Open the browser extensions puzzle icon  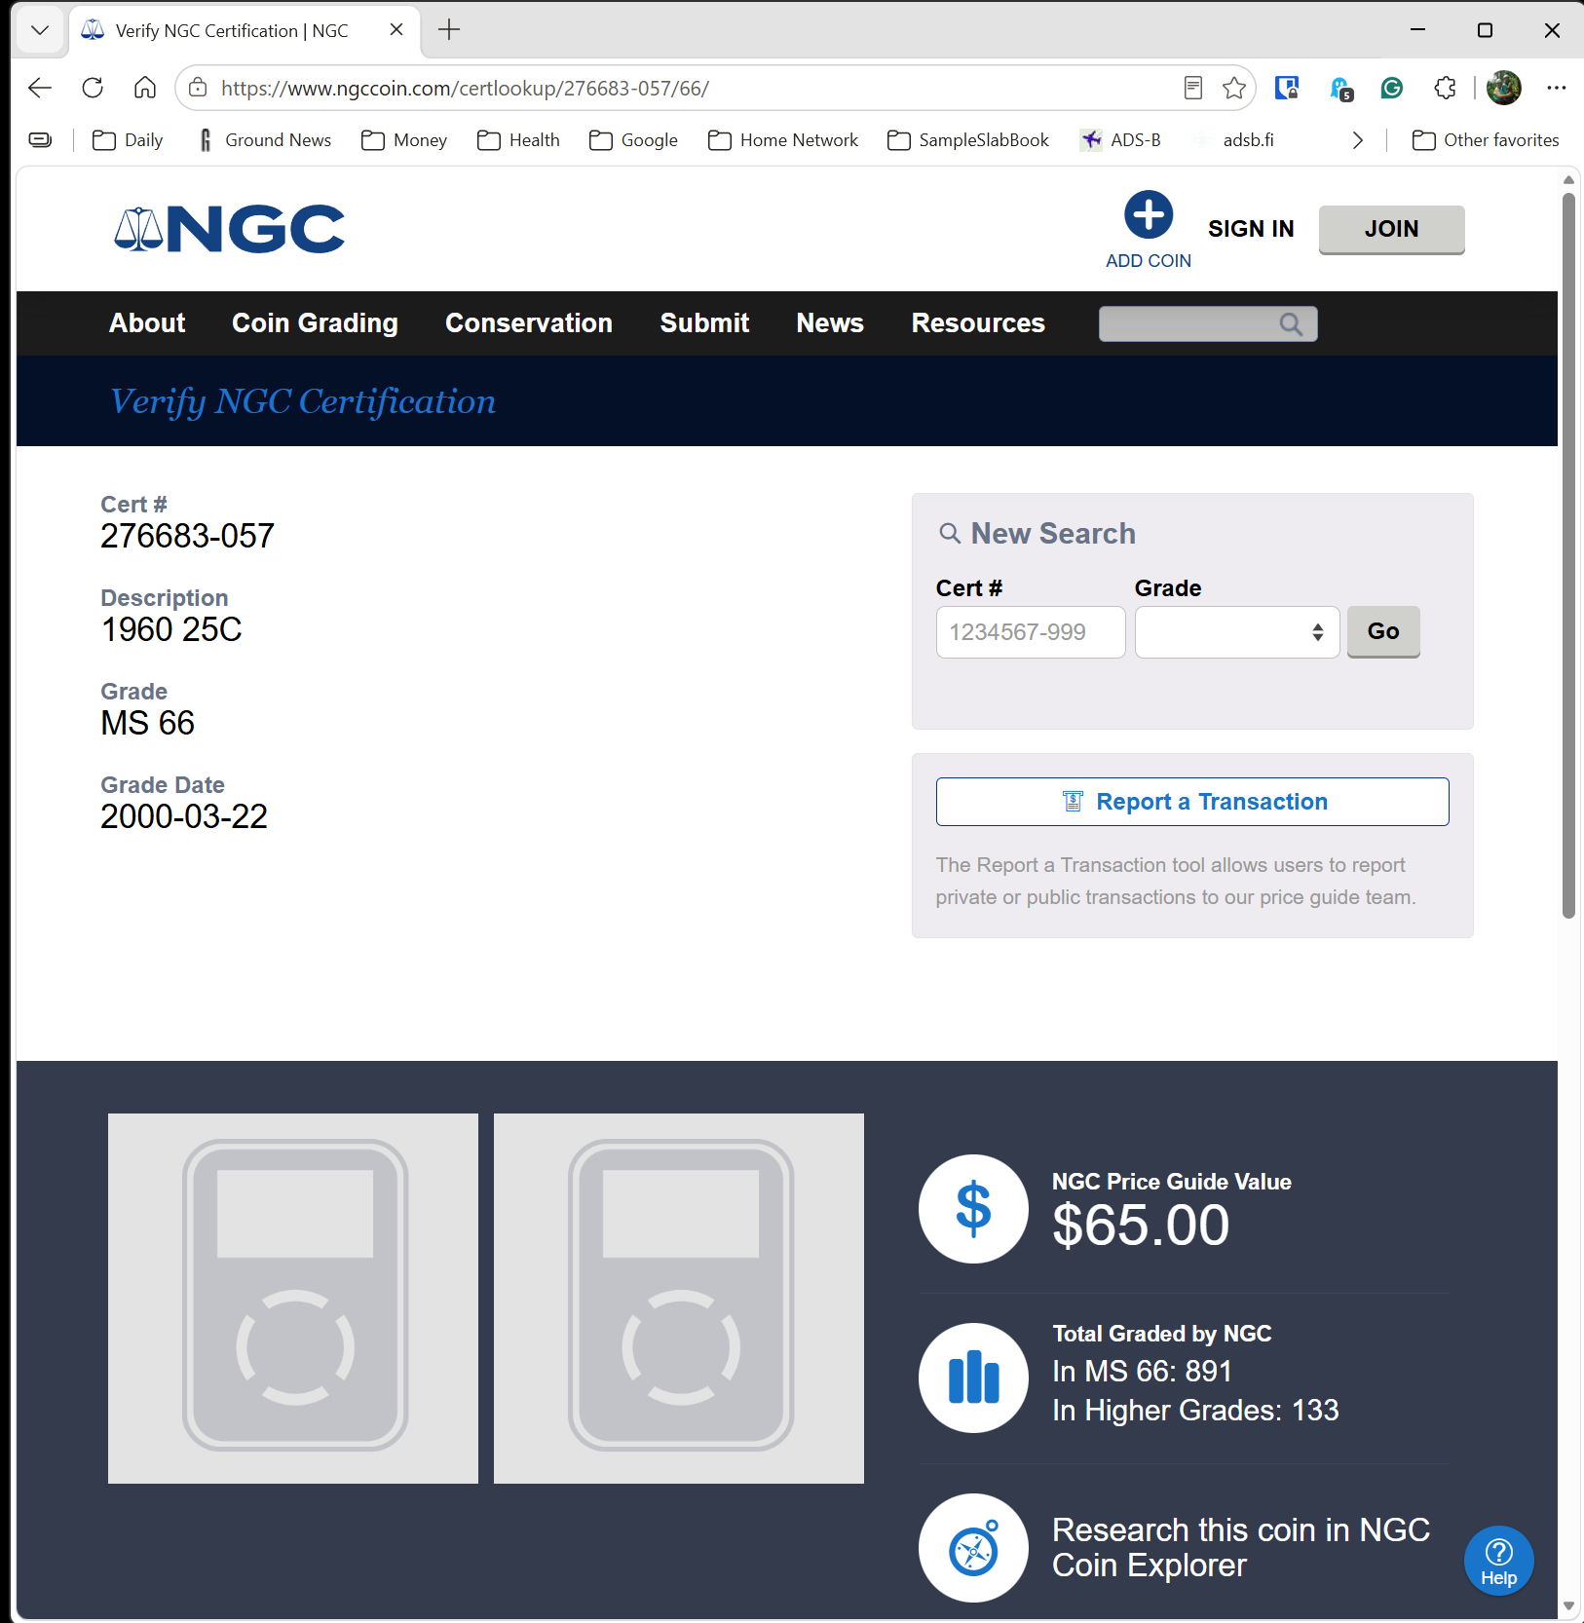coord(1446,88)
